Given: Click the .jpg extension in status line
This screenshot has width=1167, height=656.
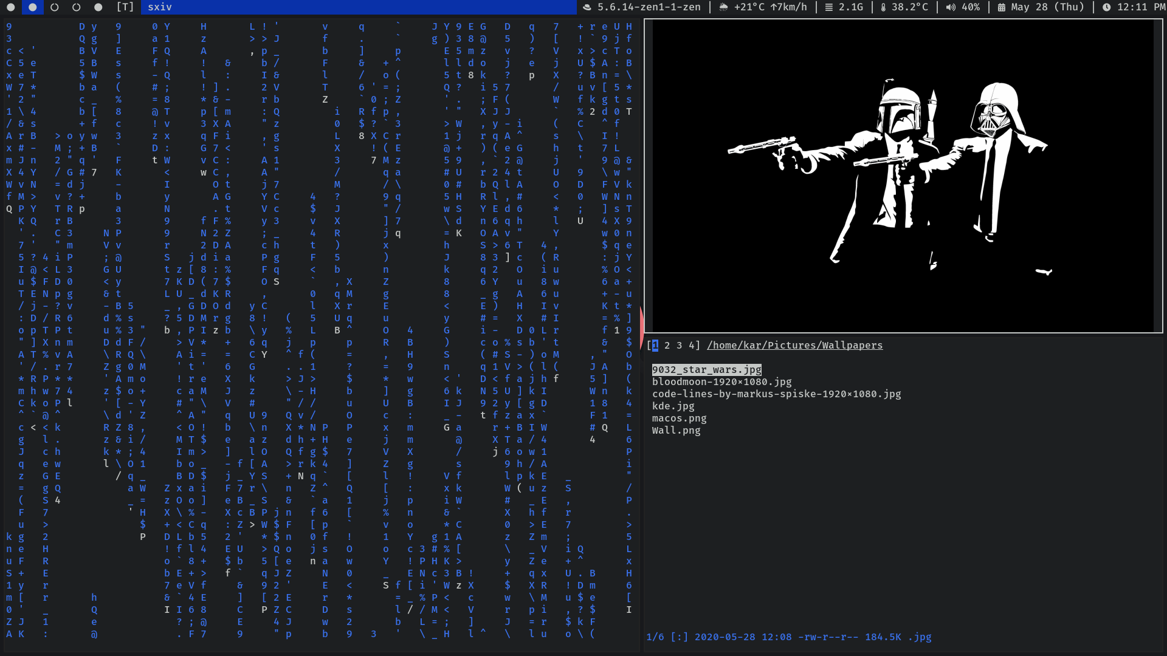Looking at the screenshot, I should click(x=920, y=637).
